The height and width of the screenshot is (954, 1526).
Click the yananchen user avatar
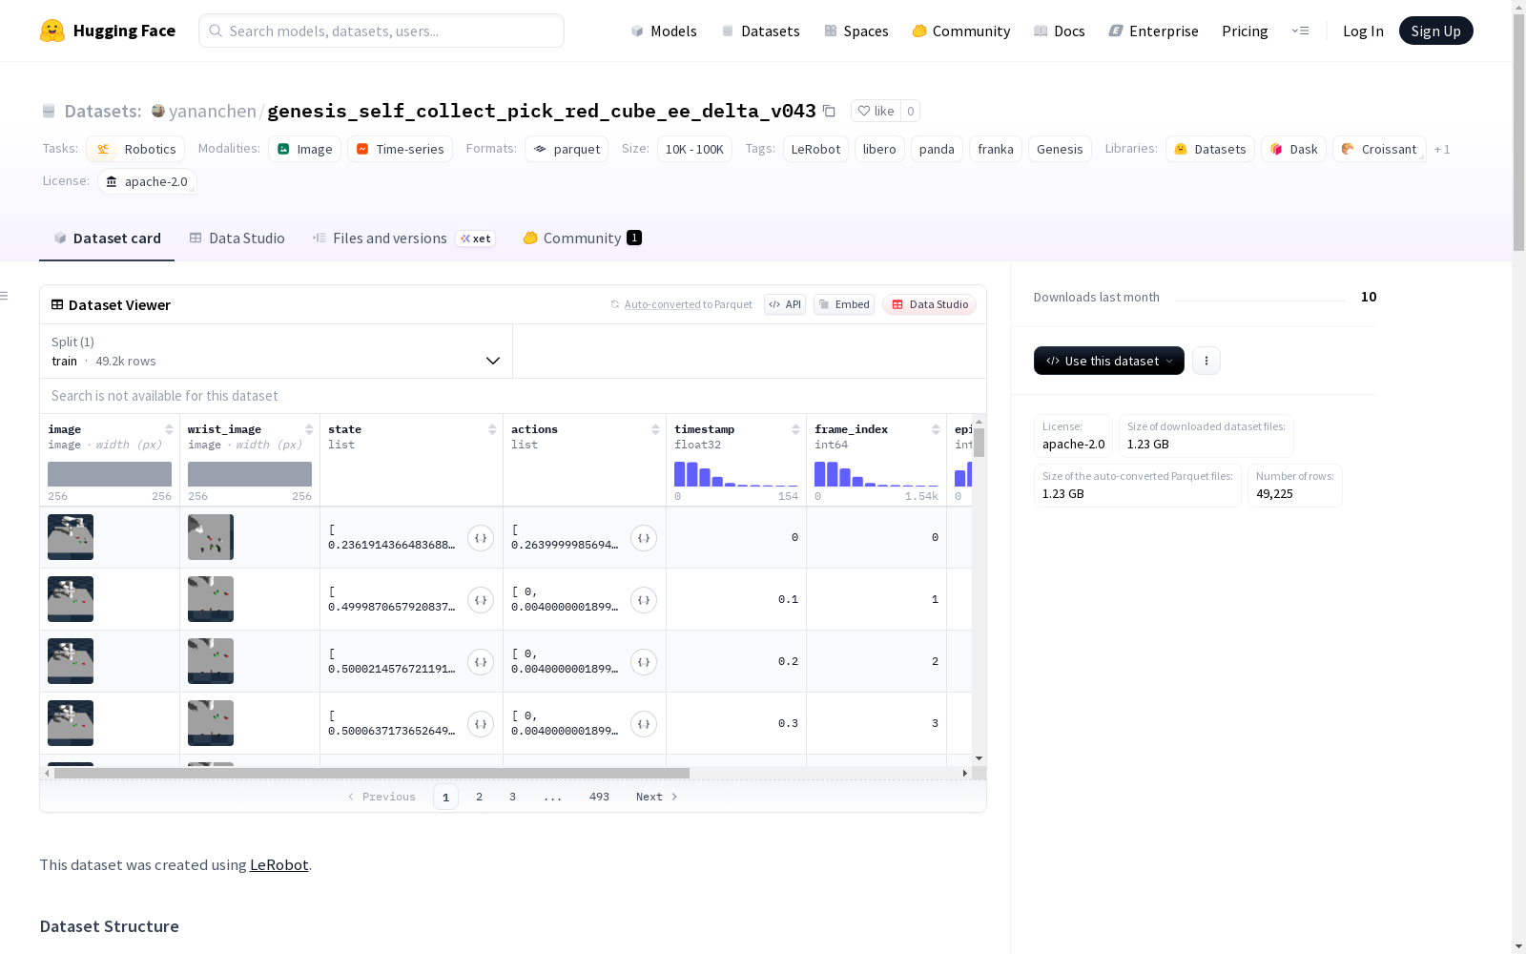(158, 111)
